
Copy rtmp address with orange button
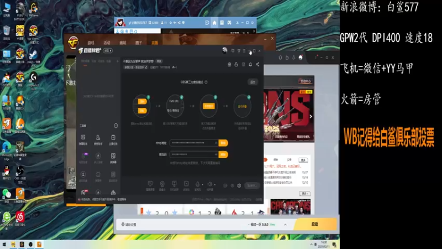pyautogui.click(x=223, y=143)
